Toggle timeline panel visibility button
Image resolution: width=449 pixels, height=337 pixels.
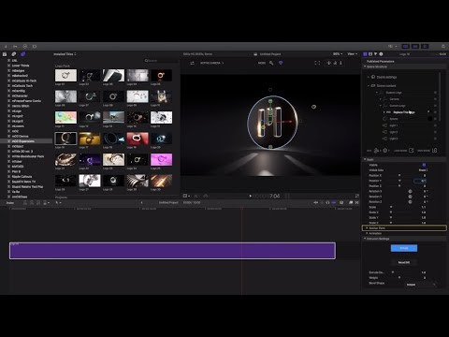pos(415,46)
